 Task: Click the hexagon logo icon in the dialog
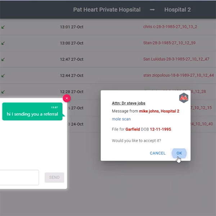click(184, 98)
